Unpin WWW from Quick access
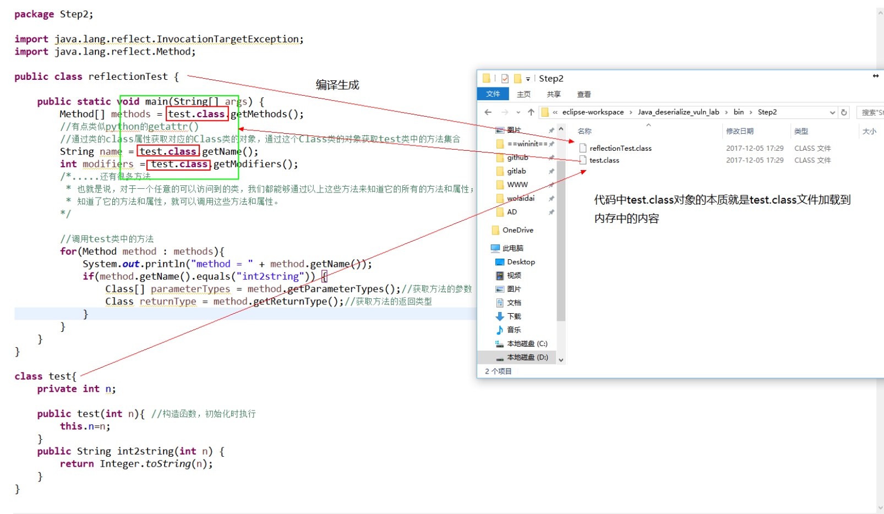This screenshot has height=514, width=884. pyautogui.click(x=552, y=184)
